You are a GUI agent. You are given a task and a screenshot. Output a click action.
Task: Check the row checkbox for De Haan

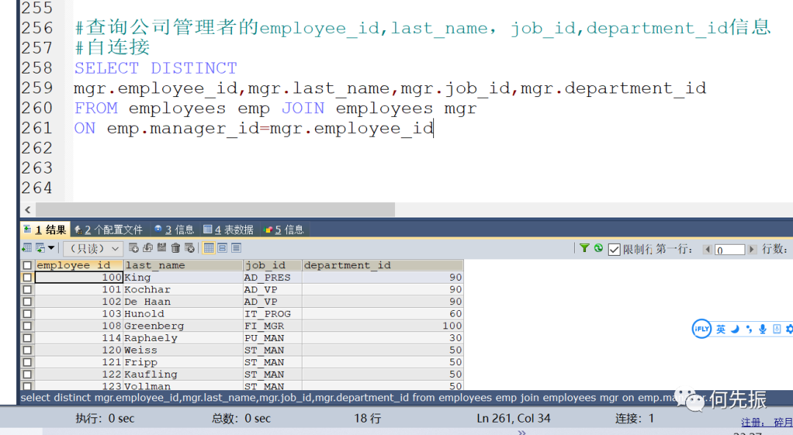tap(27, 302)
